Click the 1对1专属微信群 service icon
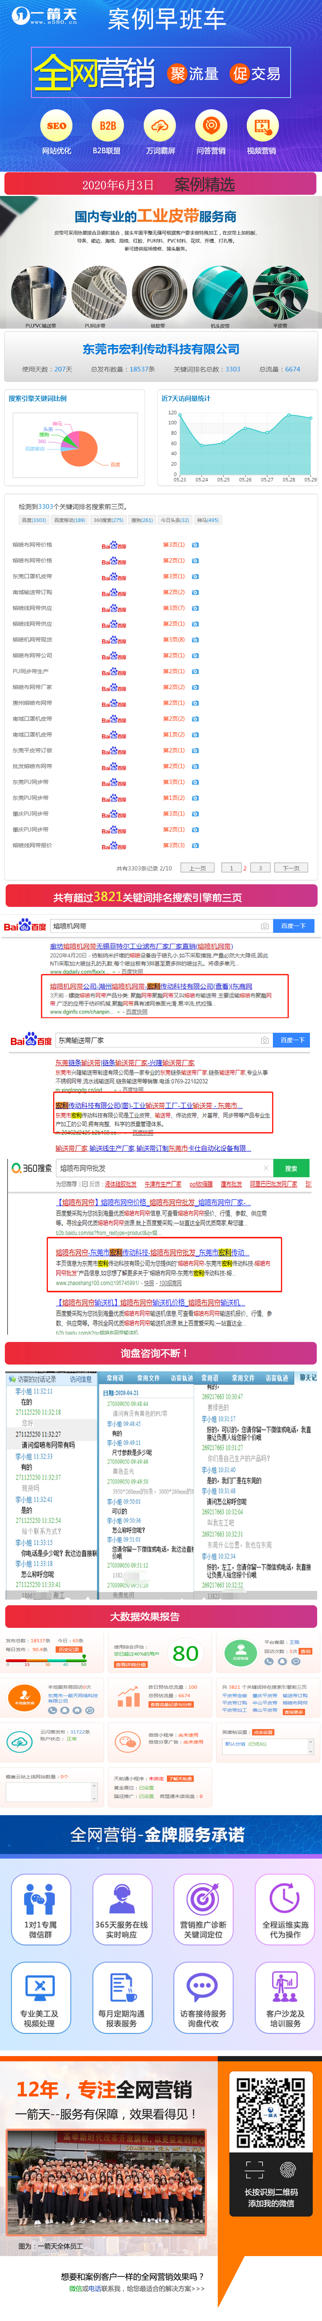322x2321 pixels. point(39,1898)
